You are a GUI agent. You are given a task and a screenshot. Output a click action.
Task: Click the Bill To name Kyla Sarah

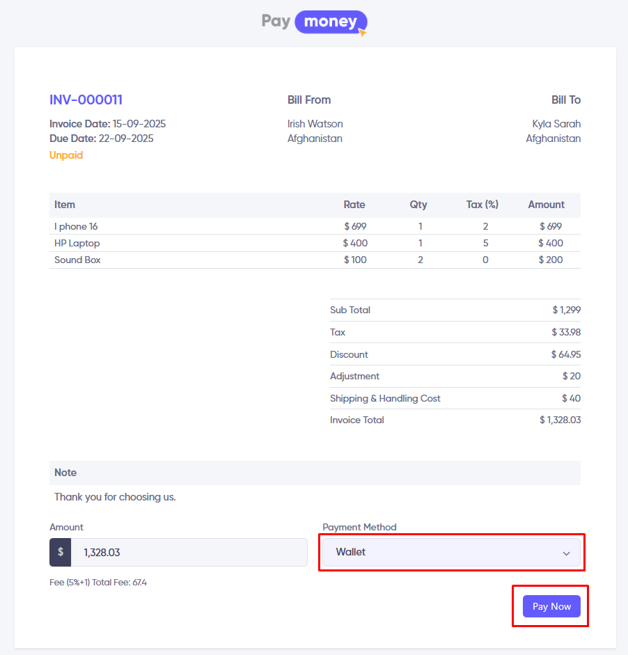[x=556, y=124]
